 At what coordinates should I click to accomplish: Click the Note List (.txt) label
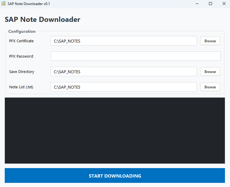21,87
